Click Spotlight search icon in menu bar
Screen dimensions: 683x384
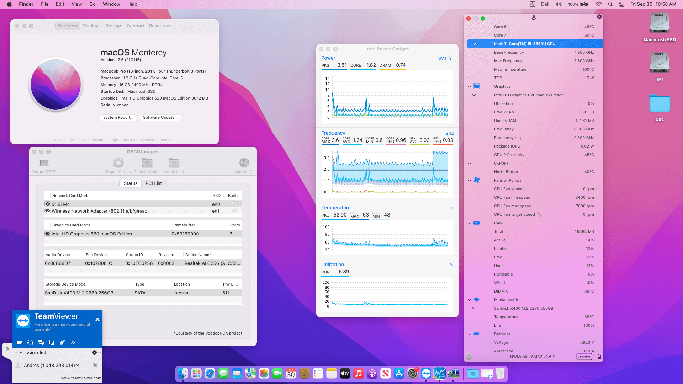click(610, 4)
